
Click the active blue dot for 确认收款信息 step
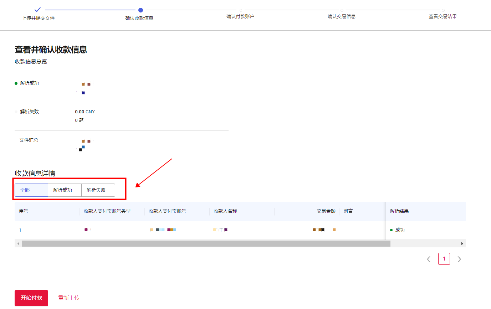pyautogui.click(x=139, y=10)
